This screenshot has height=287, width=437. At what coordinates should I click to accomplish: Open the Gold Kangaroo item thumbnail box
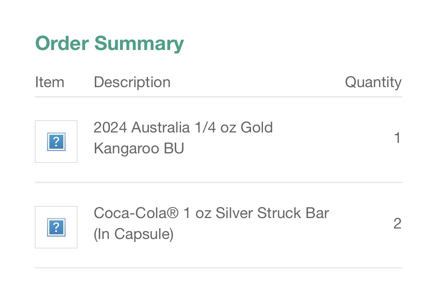[x=56, y=141]
